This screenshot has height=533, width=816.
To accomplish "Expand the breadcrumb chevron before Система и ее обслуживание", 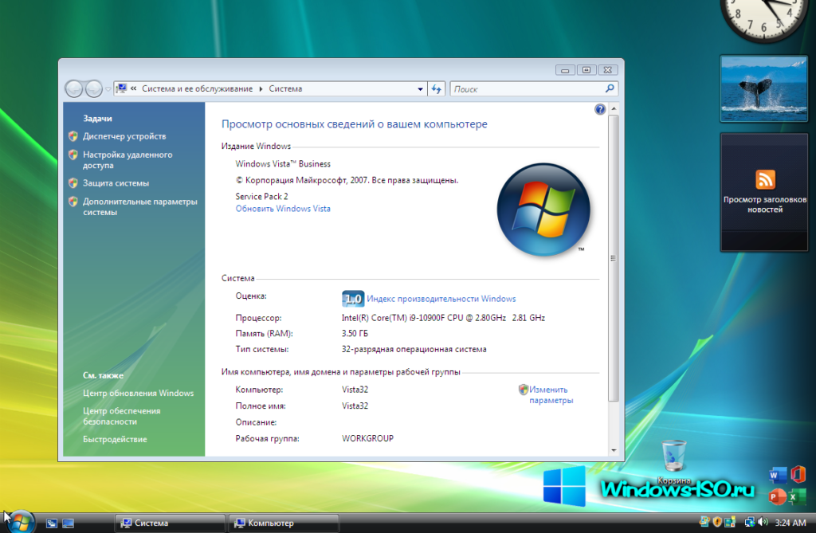I will pos(133,88).
